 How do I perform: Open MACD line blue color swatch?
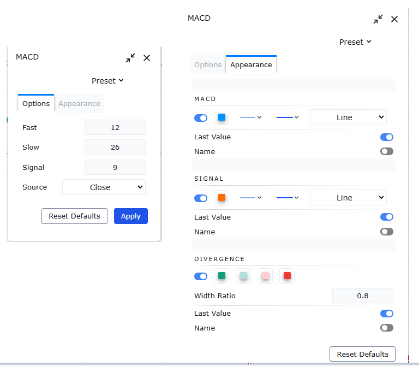[222, 117]
